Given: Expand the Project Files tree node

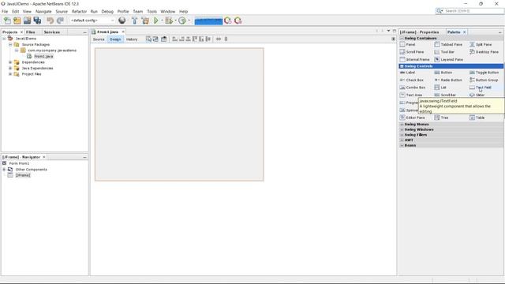Looking at the screenshot, I should [x=10, y=74].
